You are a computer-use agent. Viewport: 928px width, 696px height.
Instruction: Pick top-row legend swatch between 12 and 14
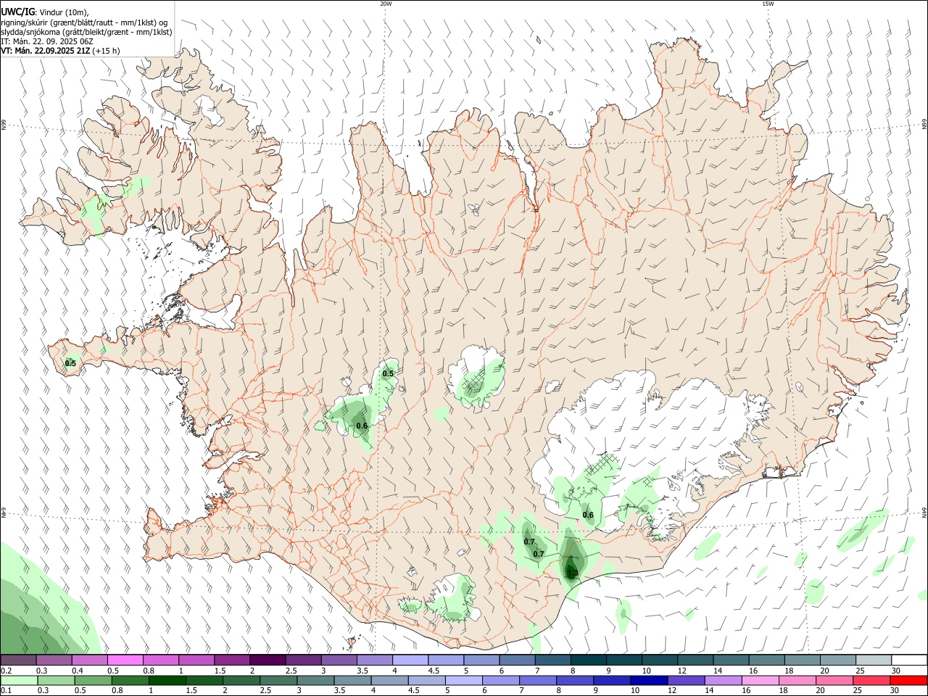[x=696, y=660]
